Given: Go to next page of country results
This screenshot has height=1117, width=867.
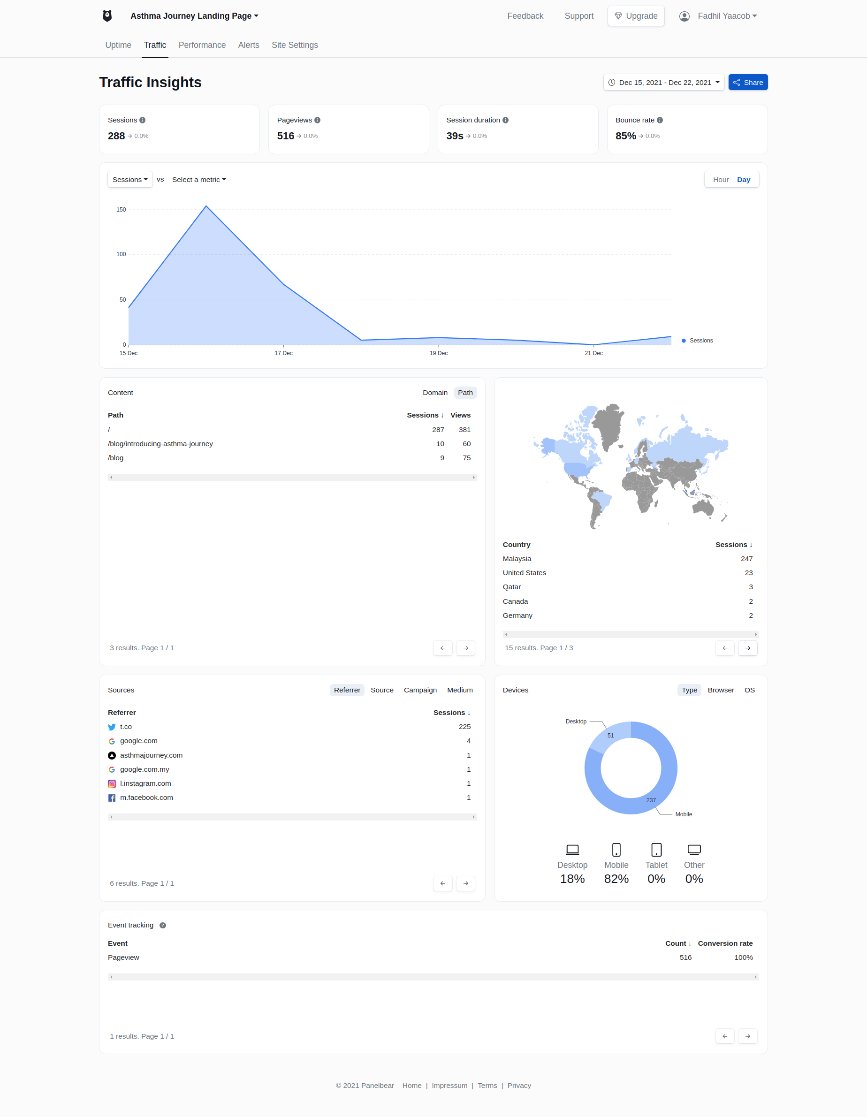Looking at the screenshot, I should point(747,648).
